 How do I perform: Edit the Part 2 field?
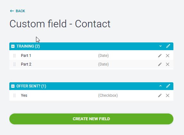(x=160, y=64)
